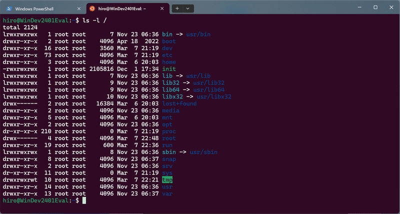Click the 'Apr 18 2022' date on boot row
Image resolution: width=400 pixels, height=214 pixels.
pos(138,41)
